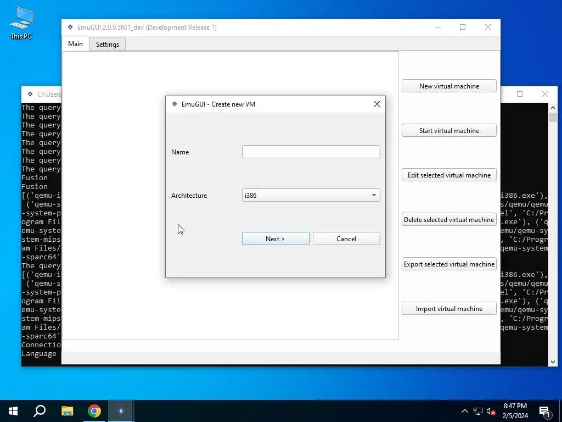
Task: Open the This PC desktop icon
Action: point(21,23)
